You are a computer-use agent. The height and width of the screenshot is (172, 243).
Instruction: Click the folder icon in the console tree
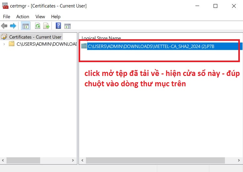12,44
